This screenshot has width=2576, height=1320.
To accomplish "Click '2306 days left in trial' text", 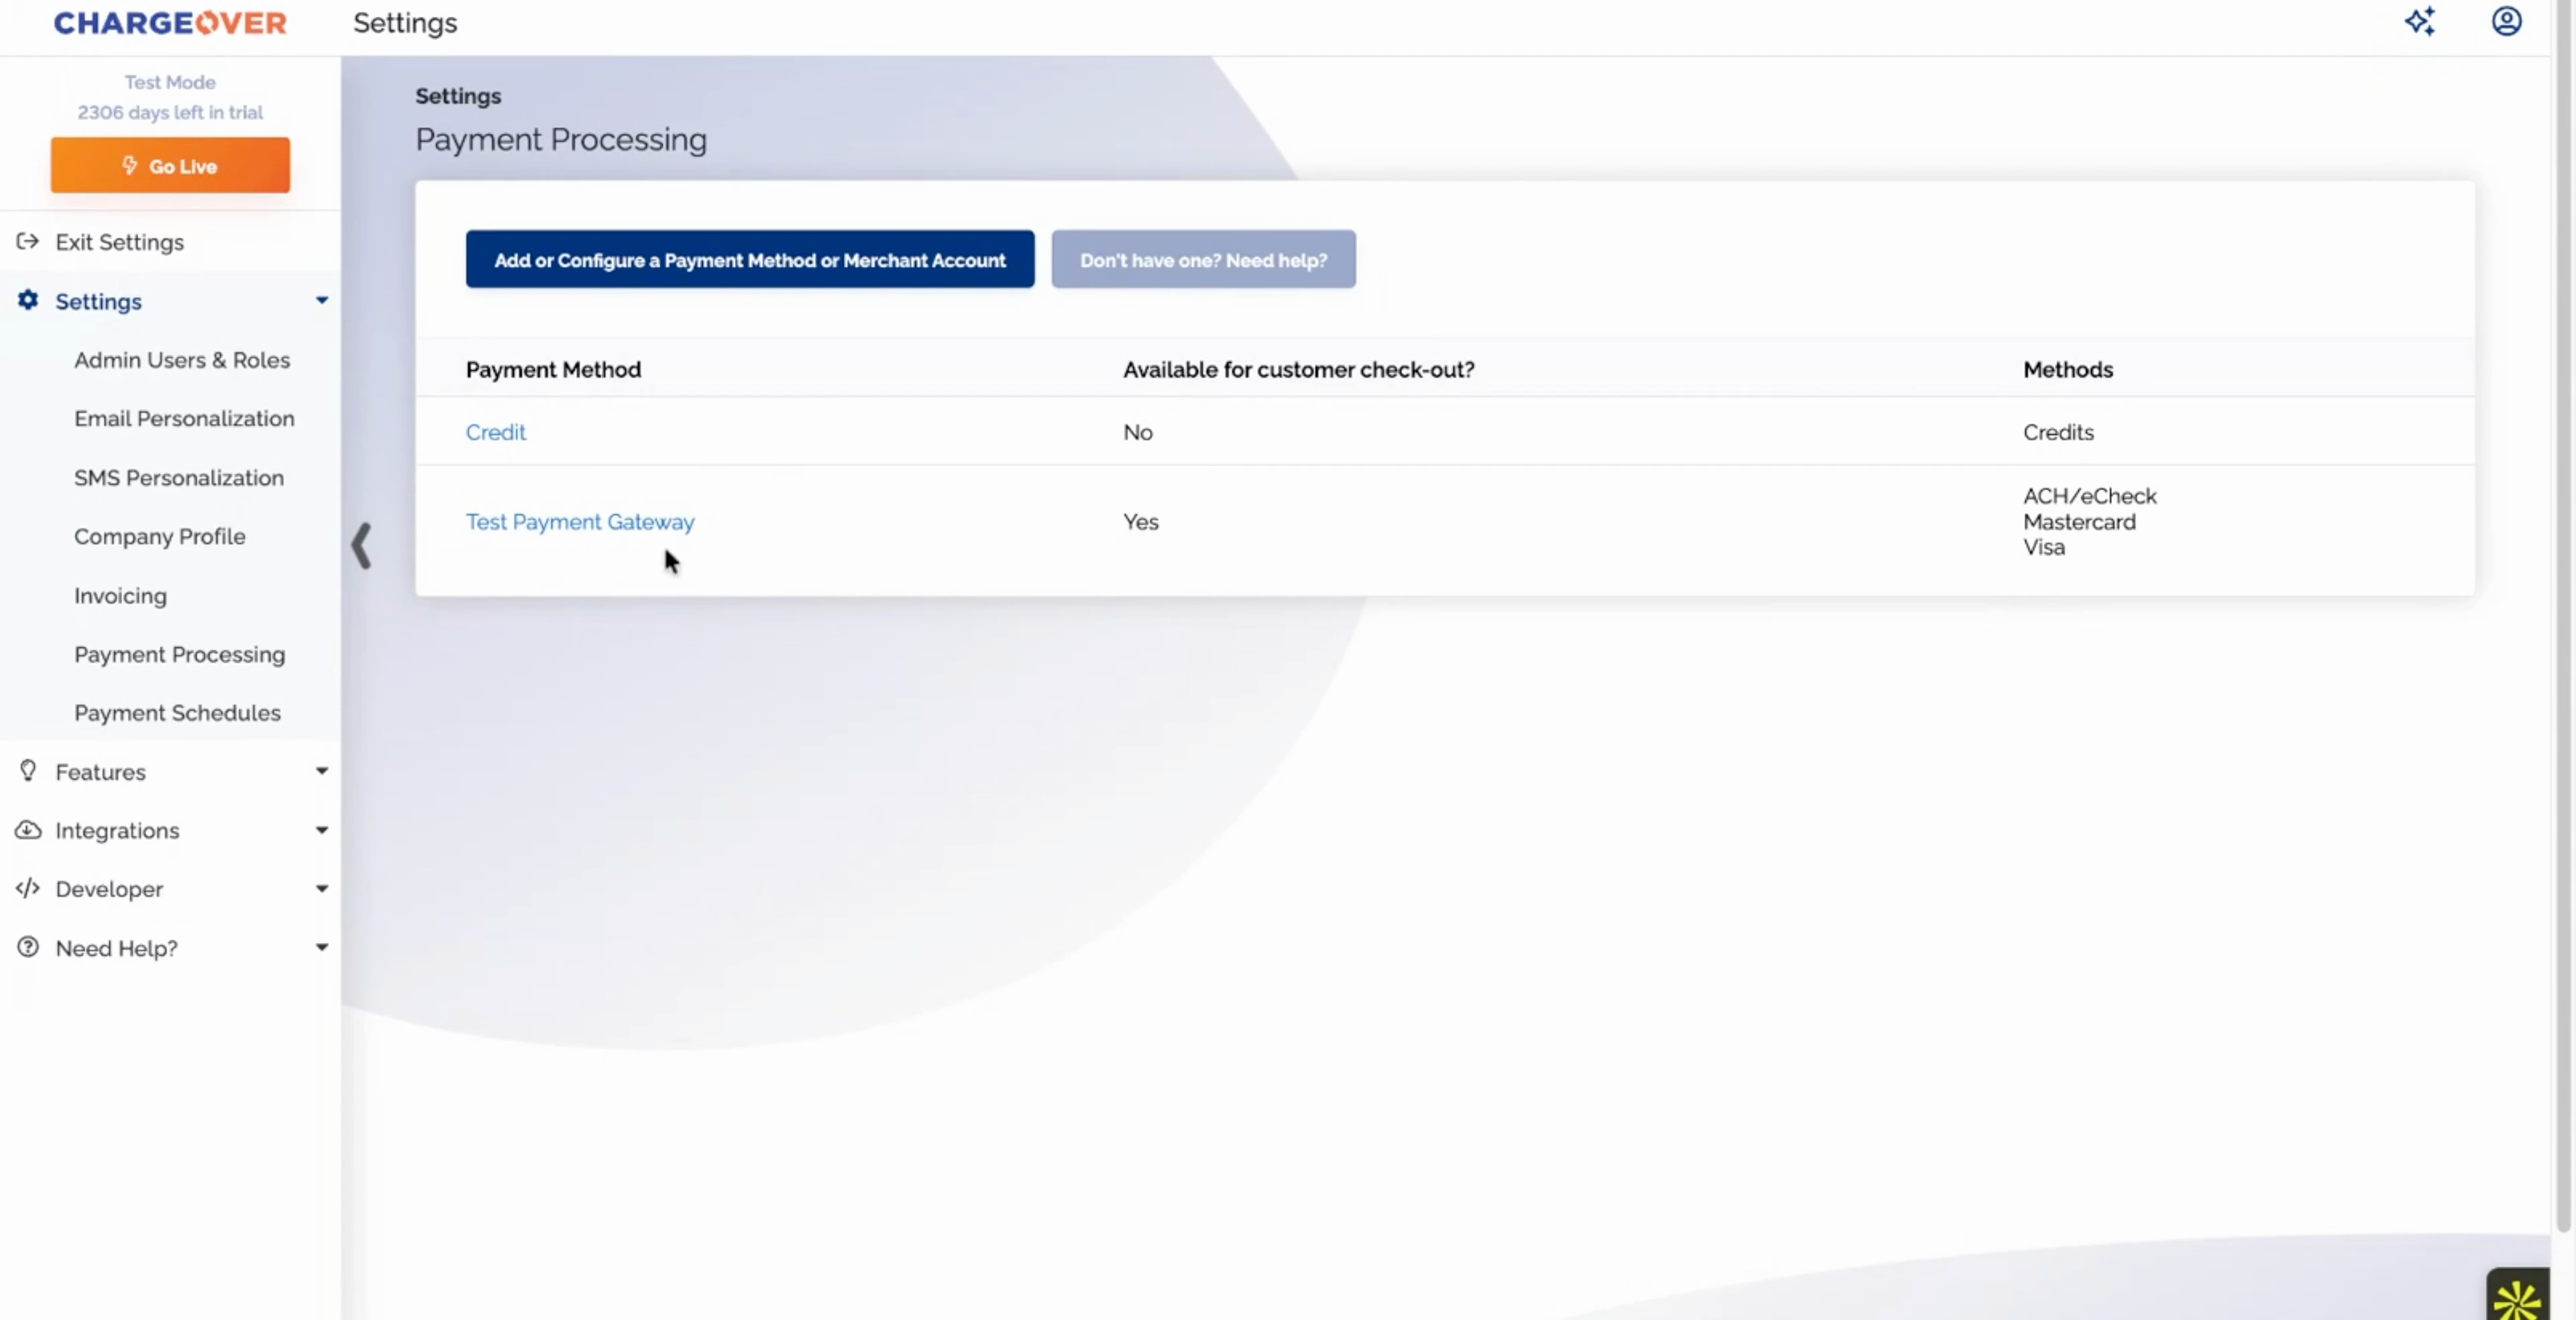I will (170, 112).
